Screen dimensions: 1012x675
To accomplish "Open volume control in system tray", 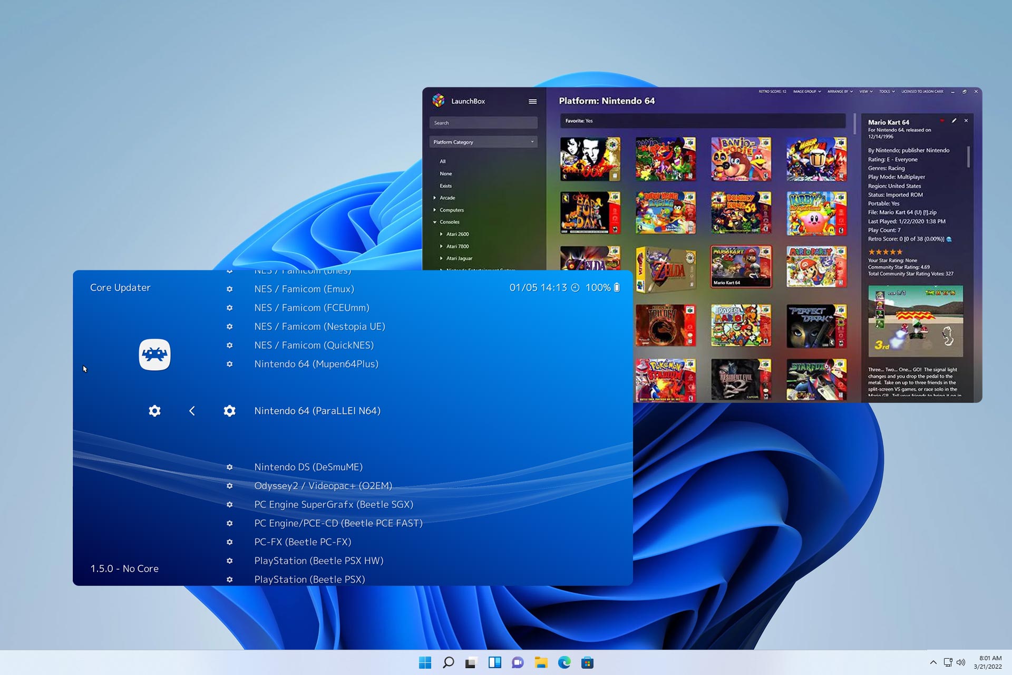I will coord(961,662).
